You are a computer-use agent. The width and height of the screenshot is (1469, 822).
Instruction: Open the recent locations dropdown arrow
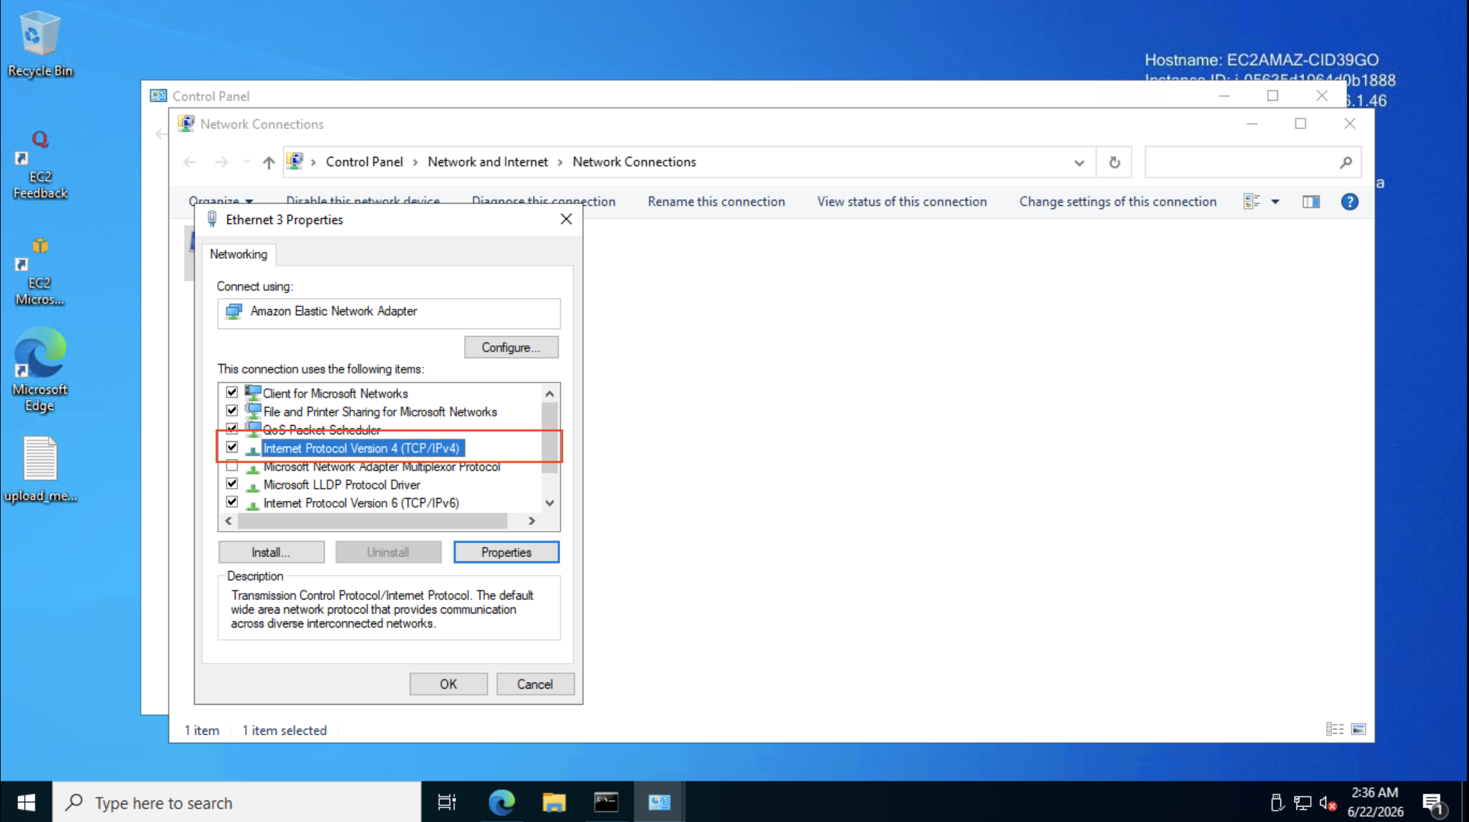pyautogui.click(x=247, y=162)
